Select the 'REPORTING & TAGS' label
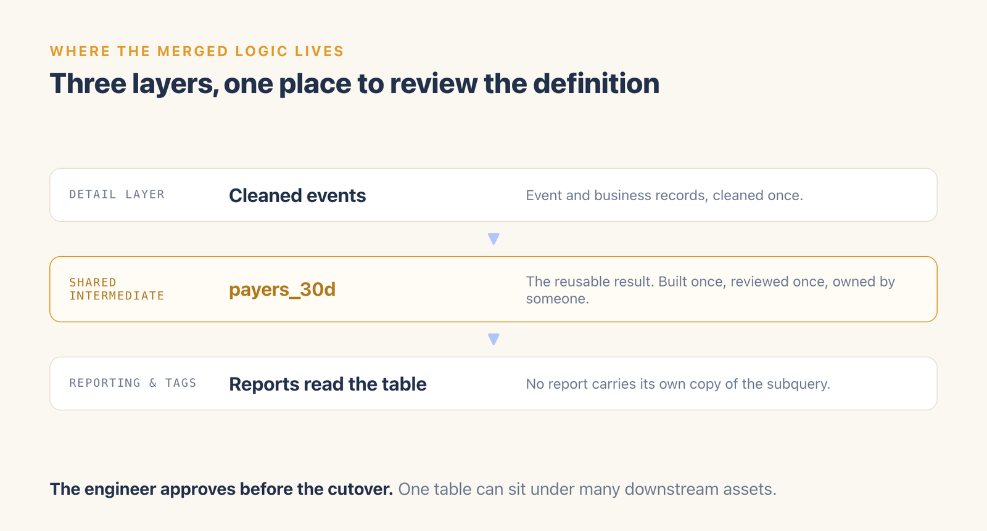 [133, 383]
